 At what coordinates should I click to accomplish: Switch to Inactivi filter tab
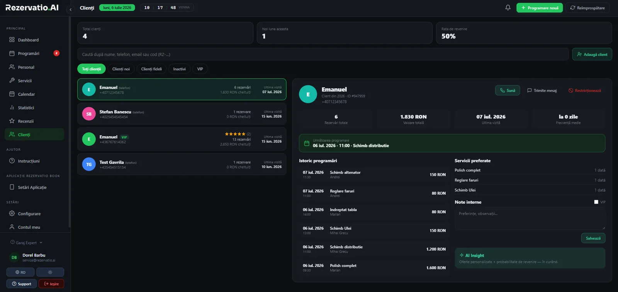point(179,69)
